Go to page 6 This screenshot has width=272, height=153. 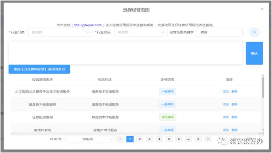178,139
